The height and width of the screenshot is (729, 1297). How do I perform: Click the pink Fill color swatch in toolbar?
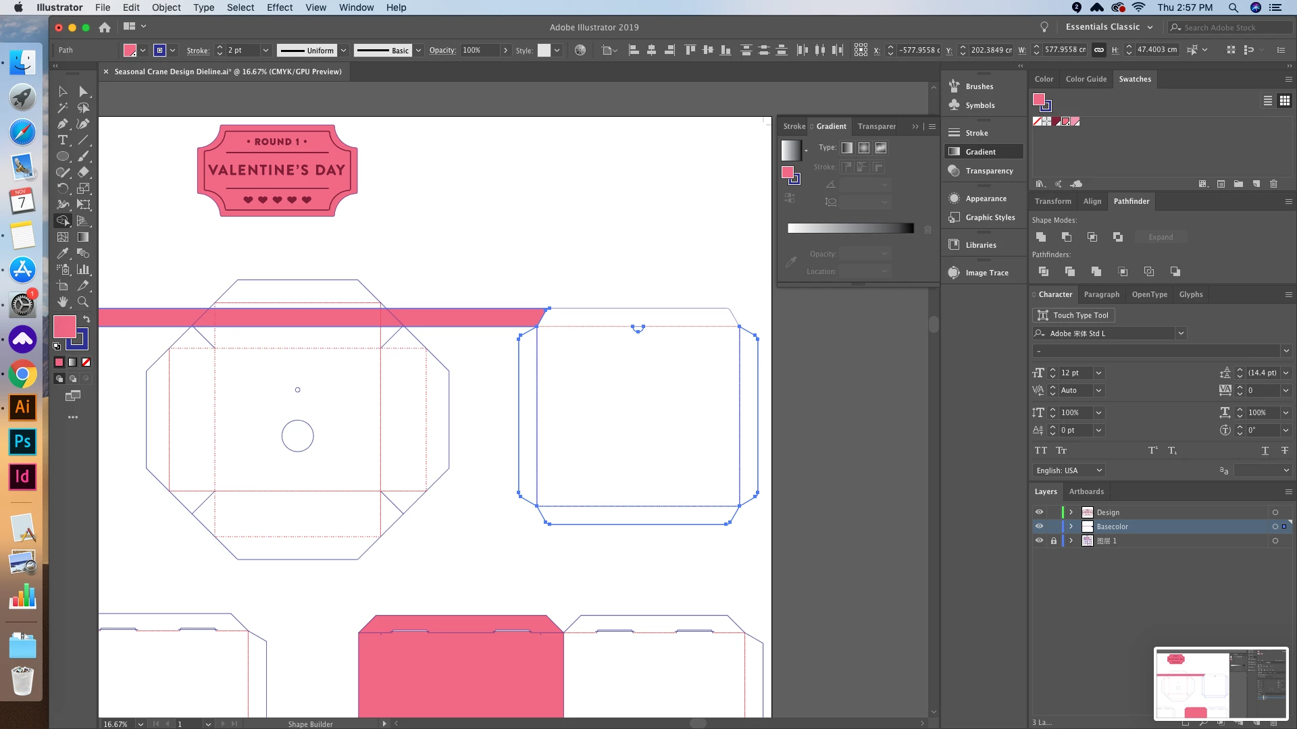point(64,327)
